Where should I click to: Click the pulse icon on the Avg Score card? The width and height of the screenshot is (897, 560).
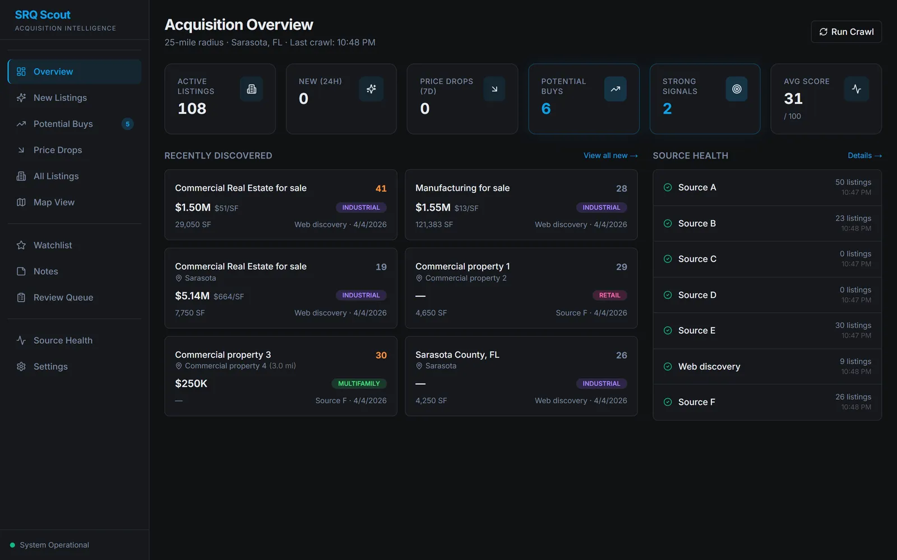[x=857, y=89]
